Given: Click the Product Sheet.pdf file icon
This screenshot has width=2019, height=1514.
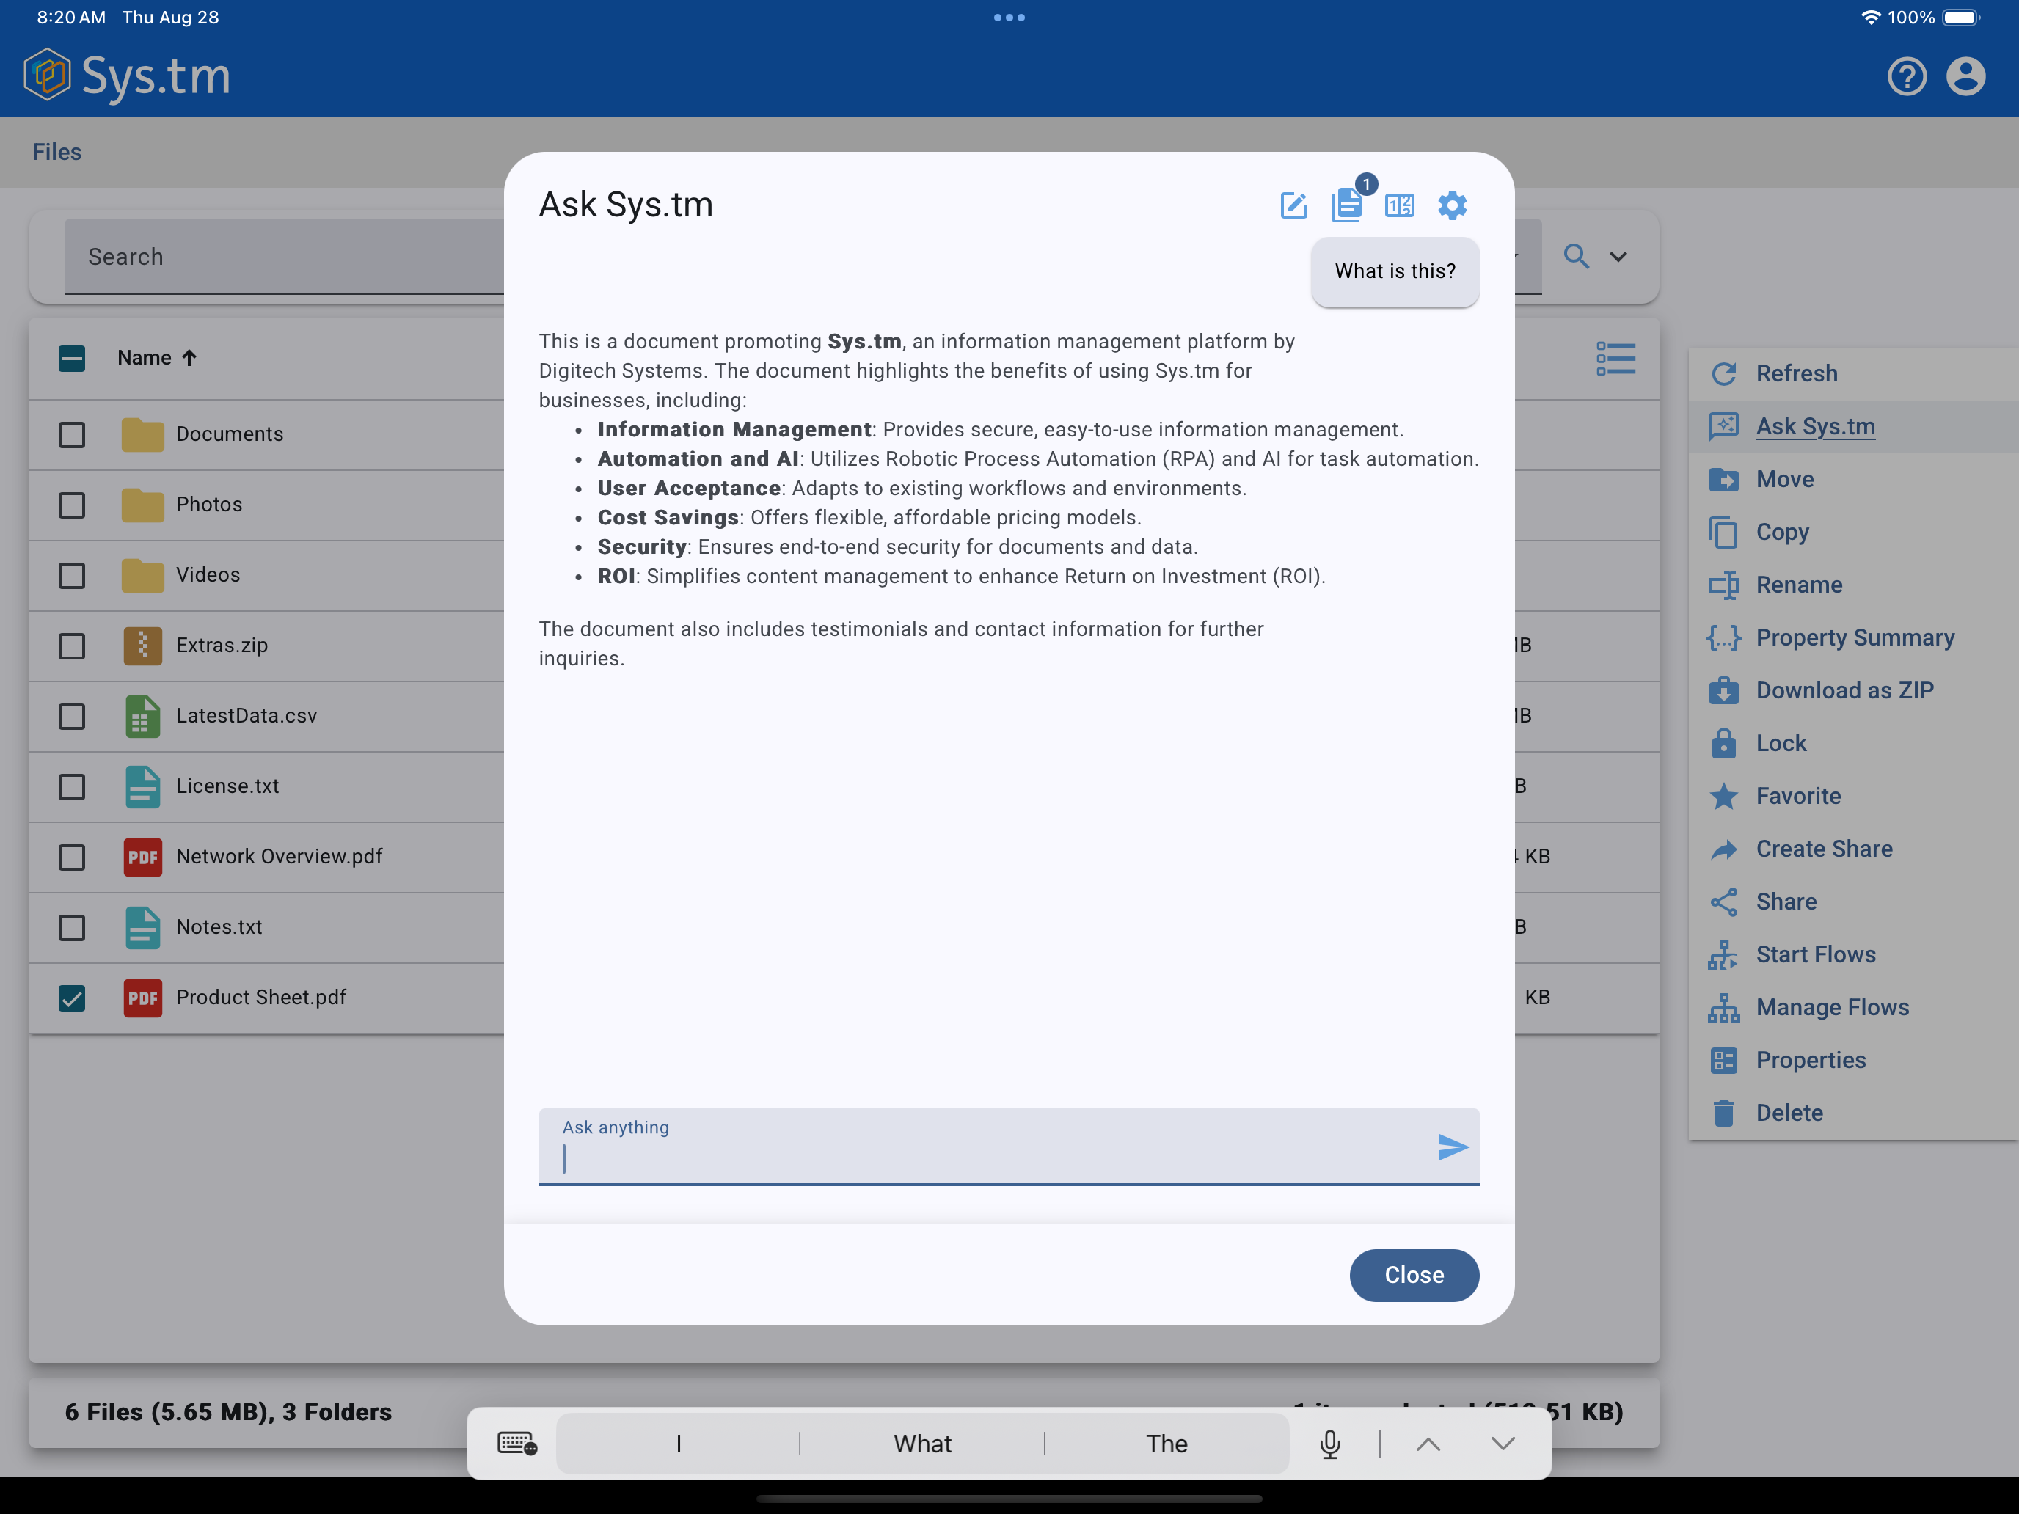Looking at the screenshot, I should point(142,998).
